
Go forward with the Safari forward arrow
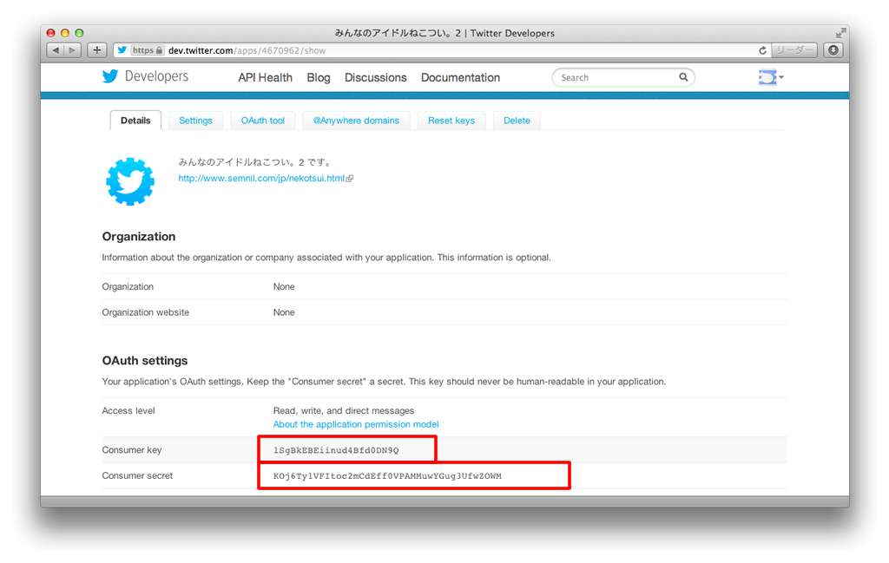(73, 50)
